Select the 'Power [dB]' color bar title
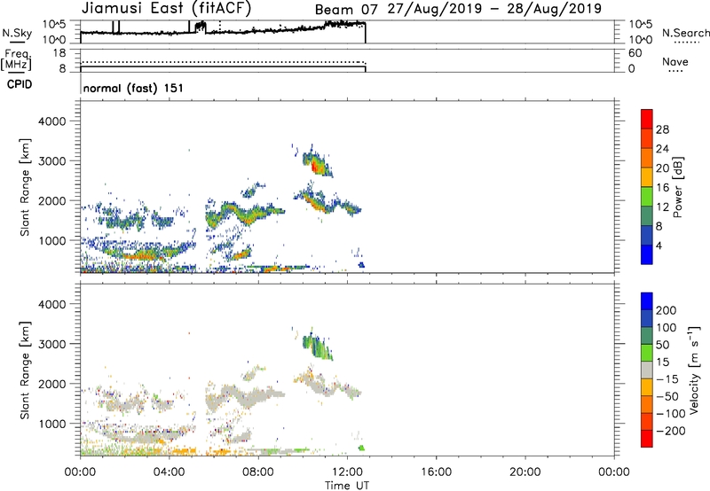 [677, 187]
